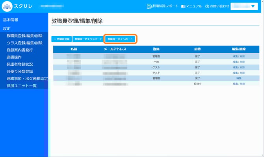Click the メールアドレス column header
This screenshot has height=157, width=264.
point(115,49)
